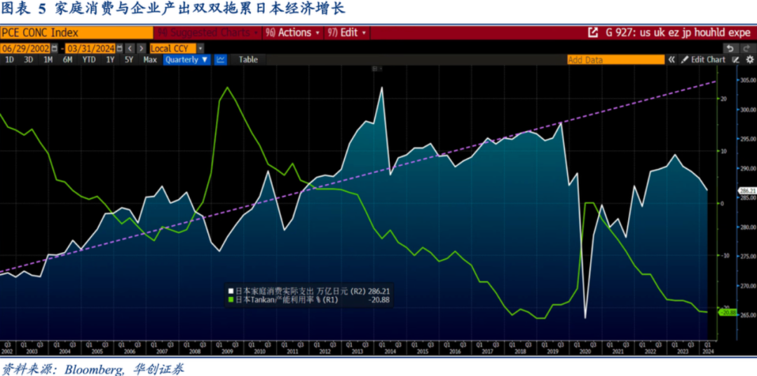Click the G 927 chart title link

point(678,33)
